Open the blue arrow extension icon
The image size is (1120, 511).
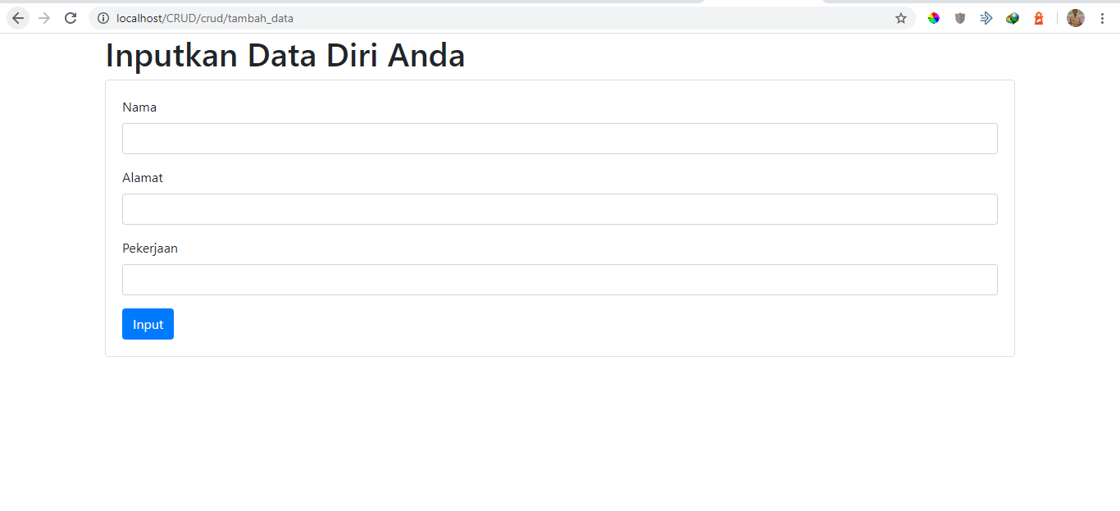[986, 17]
